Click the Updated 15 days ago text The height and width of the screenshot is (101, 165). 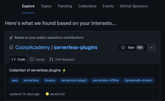(25, 94)
